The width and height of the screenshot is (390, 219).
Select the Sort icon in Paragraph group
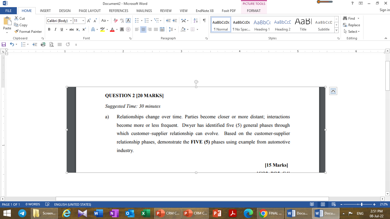195,20
